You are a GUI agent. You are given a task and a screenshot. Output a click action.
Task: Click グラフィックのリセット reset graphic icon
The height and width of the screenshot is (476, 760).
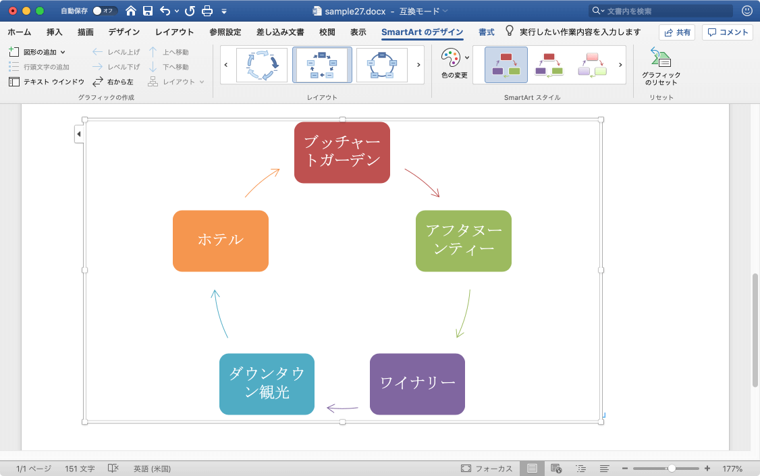[661, 66]
